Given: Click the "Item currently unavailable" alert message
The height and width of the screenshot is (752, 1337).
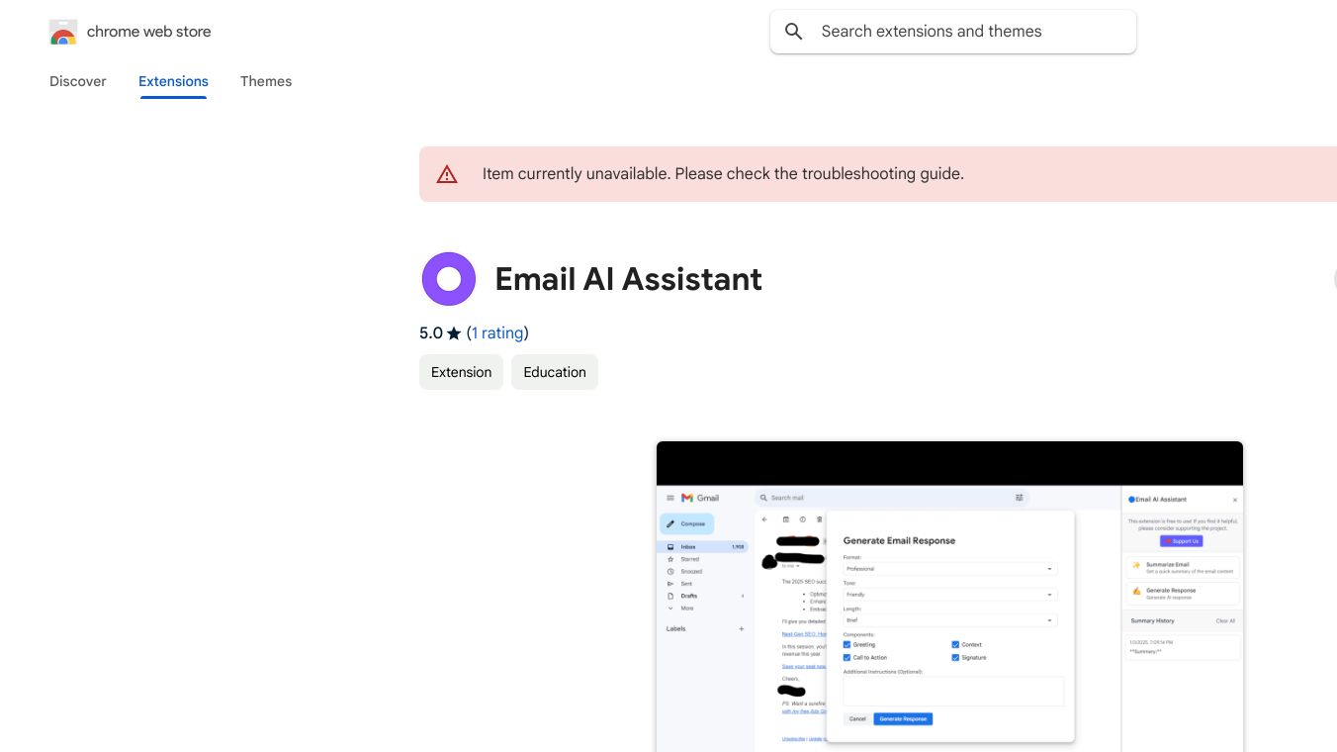Looking at the screenshot, I should coord(723,174).
